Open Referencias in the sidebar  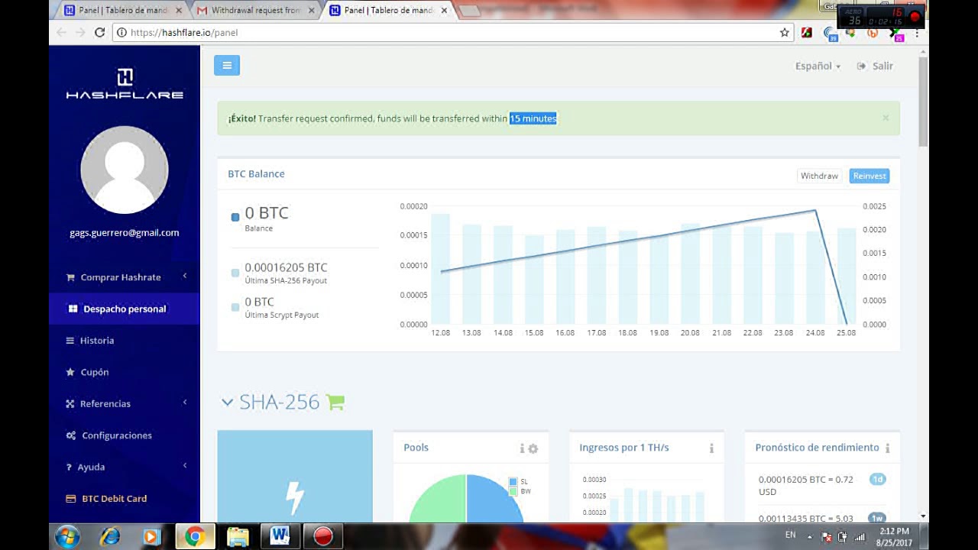coord(105,403)
